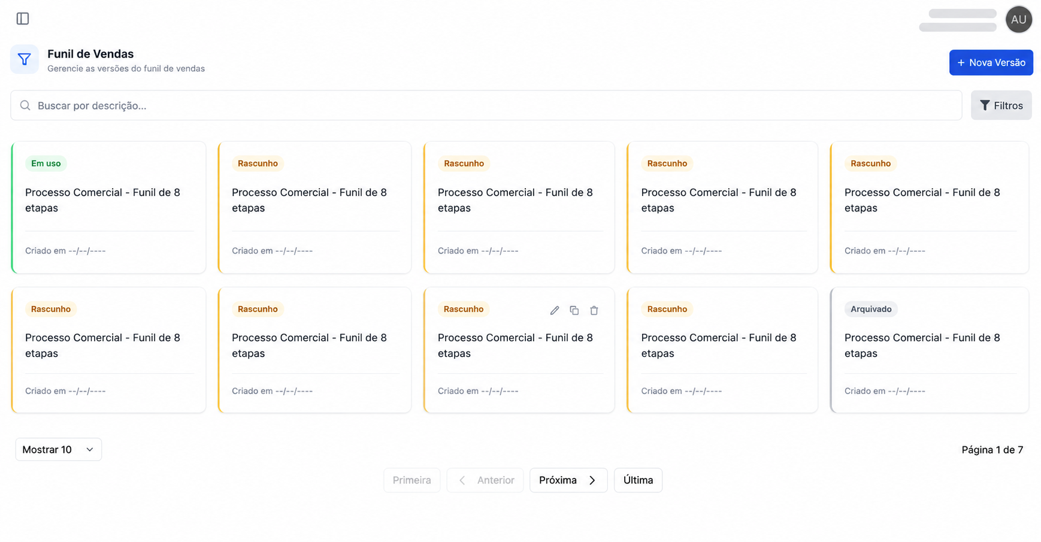Click the disabled Anterior page button
Viewport: 1041px width, 542px height.
click(485, 480)
